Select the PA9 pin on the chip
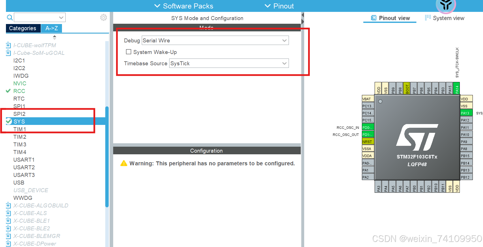This screenshot has width=483, height=247. [466, 142]
